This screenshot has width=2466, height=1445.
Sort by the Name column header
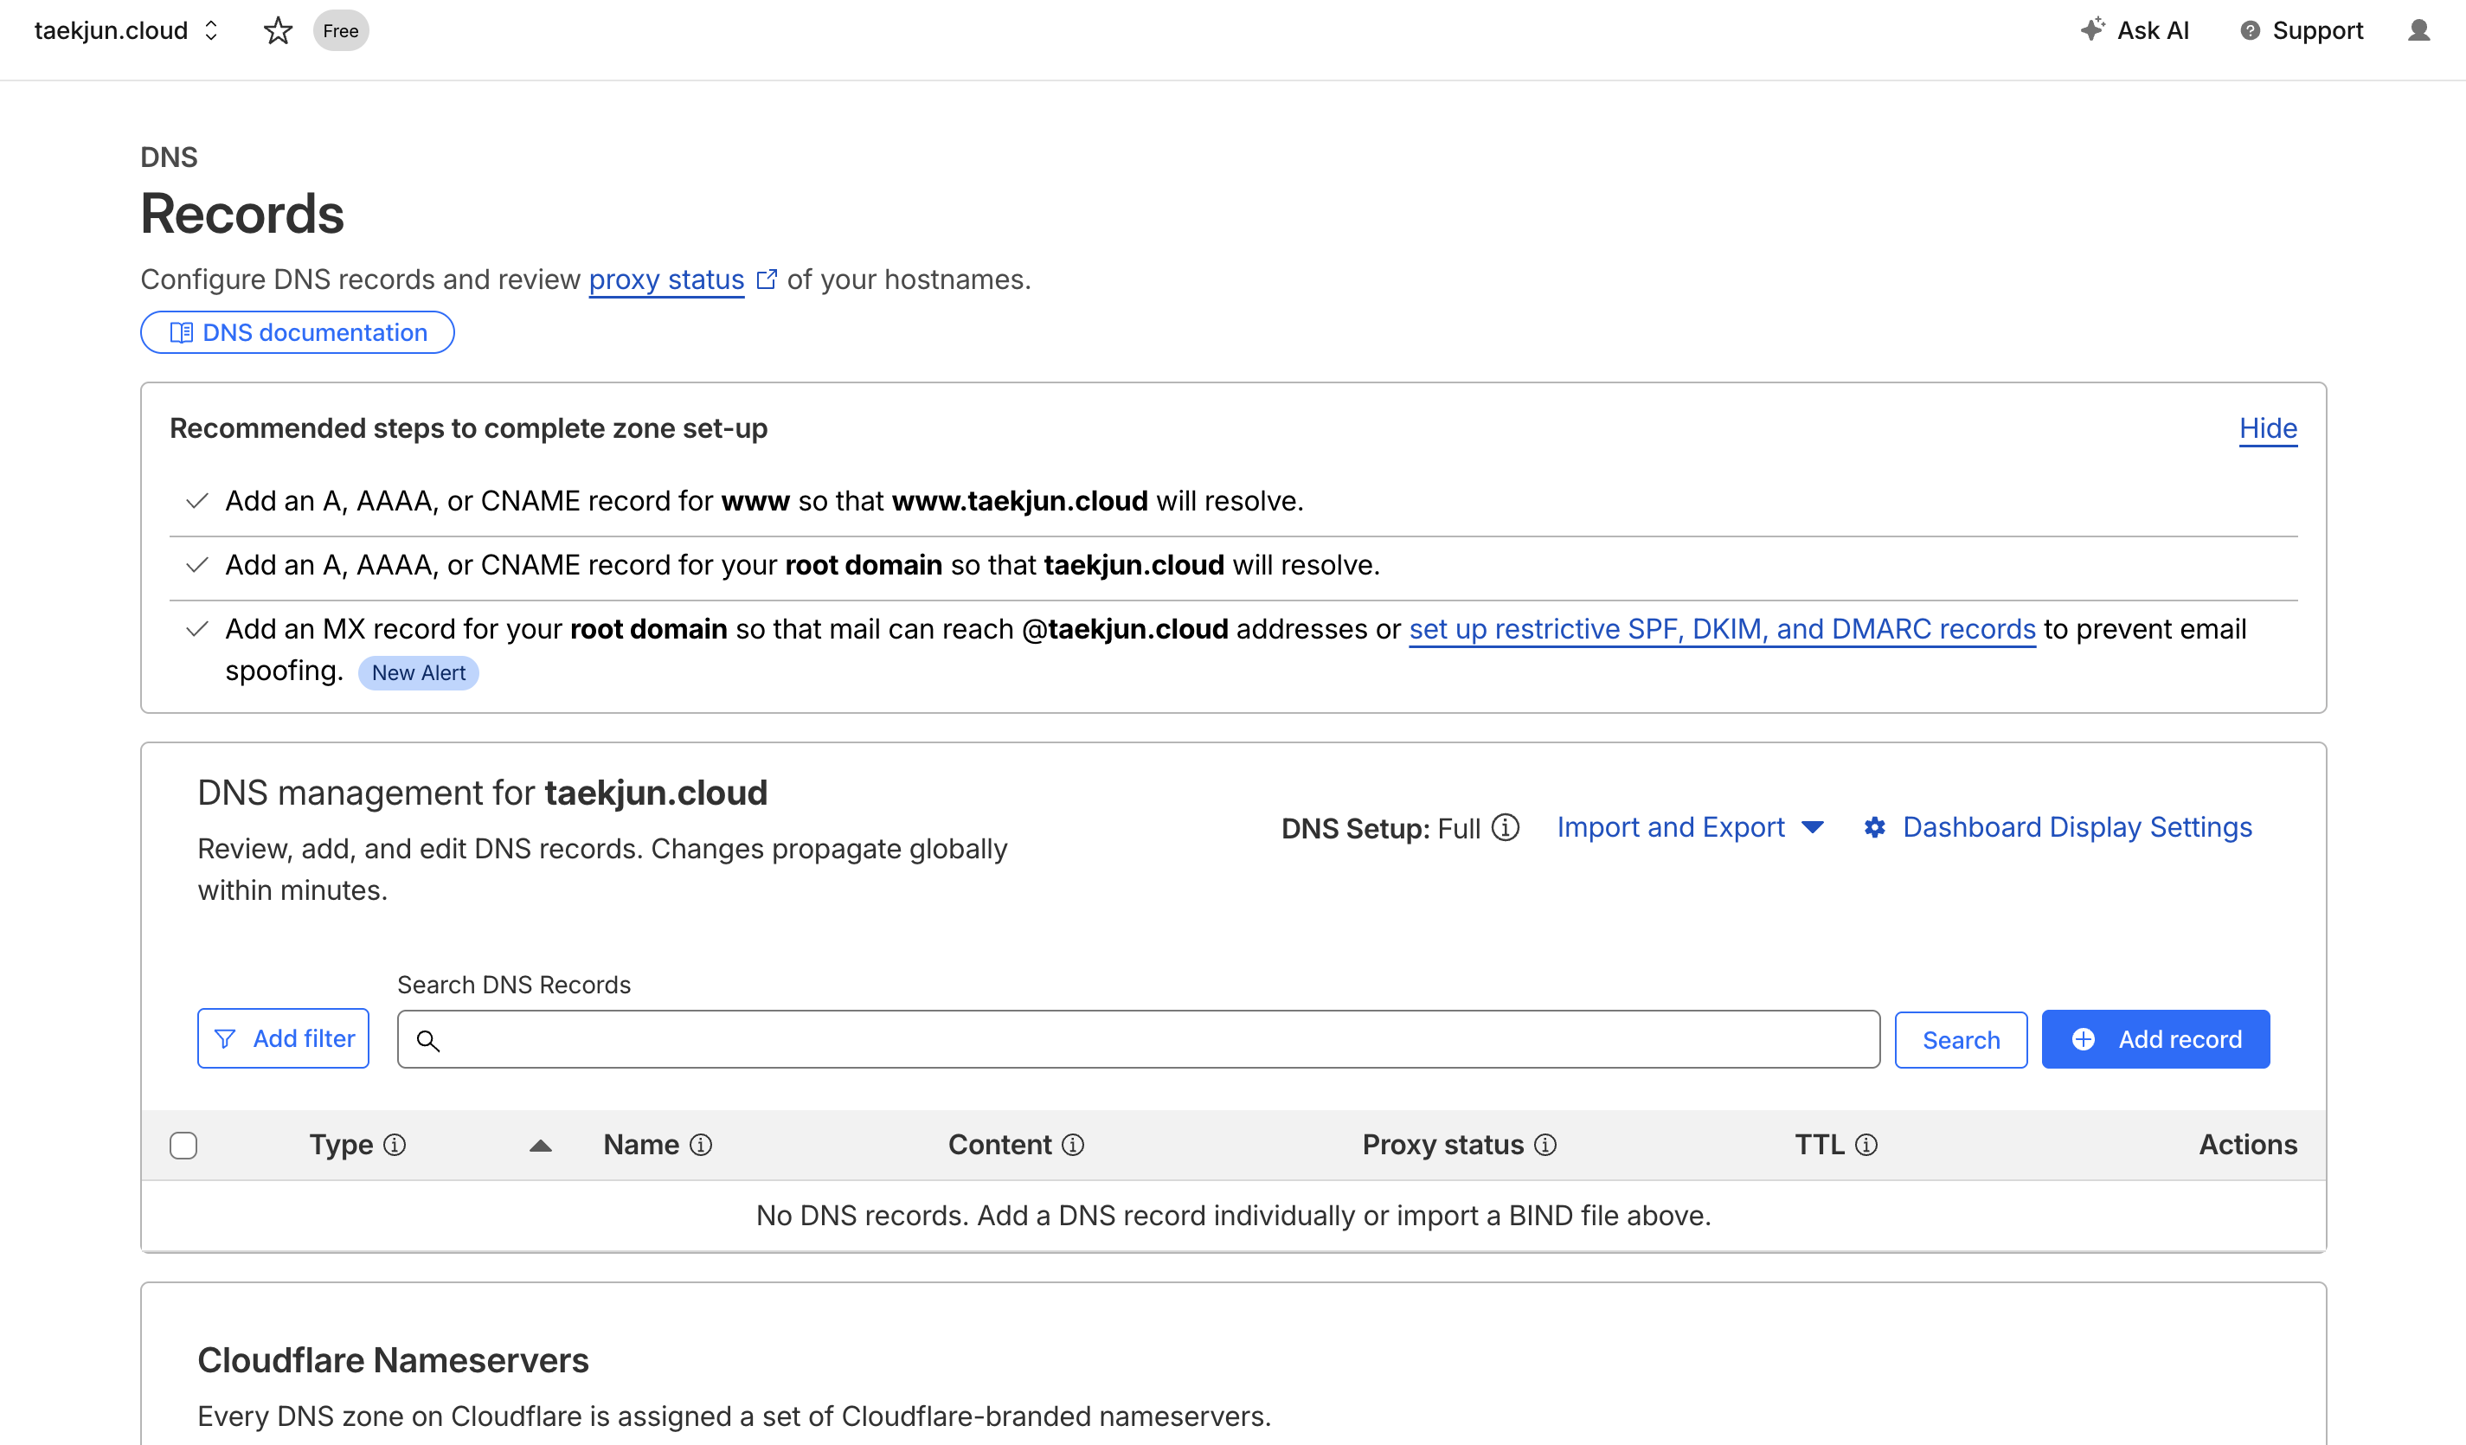click(641, 1145)
